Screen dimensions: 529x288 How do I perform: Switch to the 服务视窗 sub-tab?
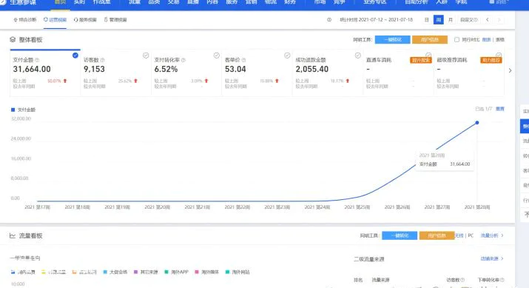[x=85, y=20]
